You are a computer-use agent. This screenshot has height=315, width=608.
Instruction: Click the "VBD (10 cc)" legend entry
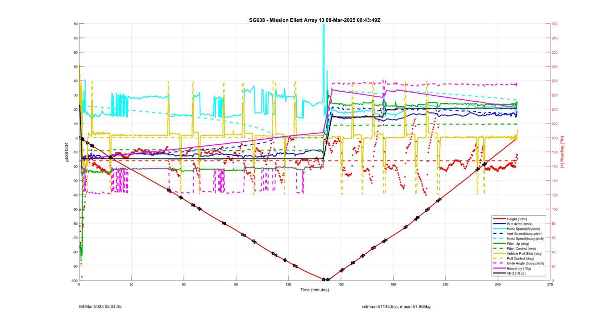[517, 273]
